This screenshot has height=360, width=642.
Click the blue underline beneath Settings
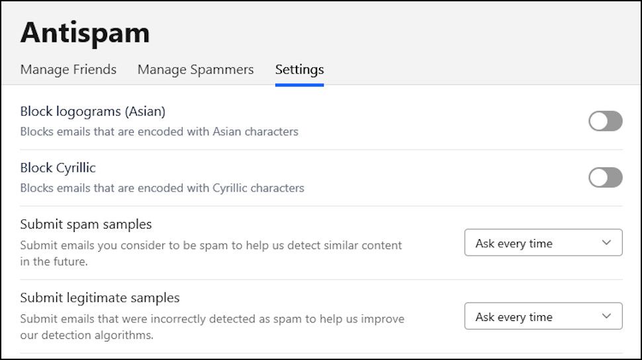tap(299, 85)
